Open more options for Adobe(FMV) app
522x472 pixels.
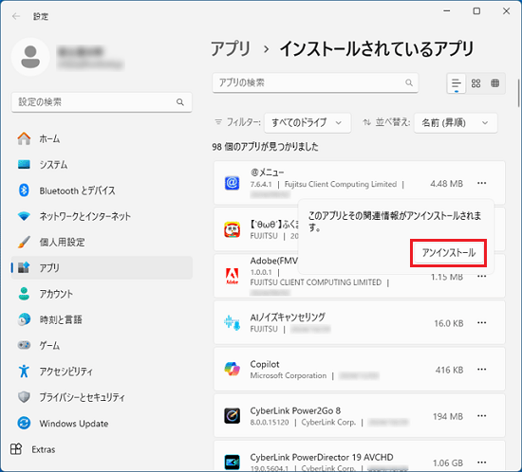pyautogui.click(x=482, y=276)
